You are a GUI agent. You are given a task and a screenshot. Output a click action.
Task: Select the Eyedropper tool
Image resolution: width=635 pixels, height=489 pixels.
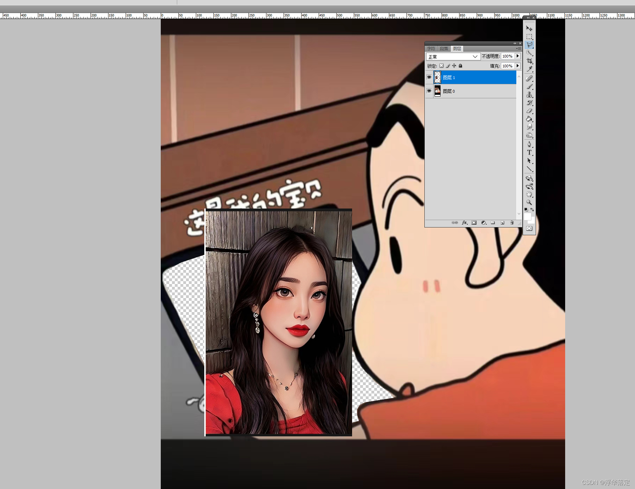coord(529,69)
